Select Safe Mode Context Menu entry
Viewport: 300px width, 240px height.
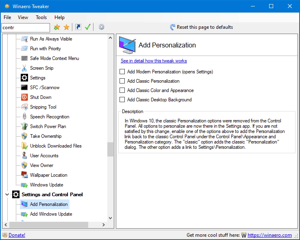54,58
